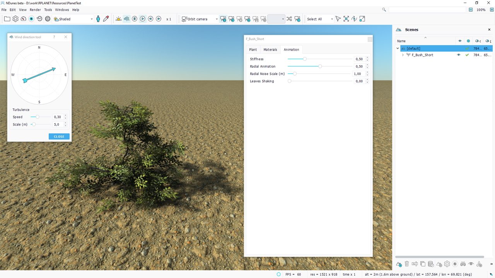Toggle the green checkmark on [default] scene
This screenshot has height=278, width=495.
coord(467,49)
